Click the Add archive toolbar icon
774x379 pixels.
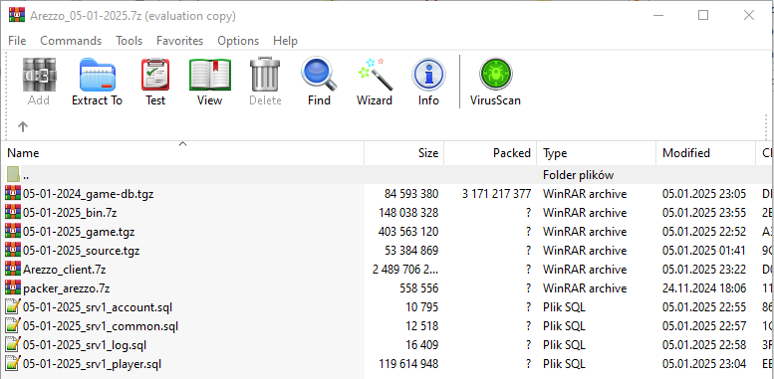coord(39,75)
